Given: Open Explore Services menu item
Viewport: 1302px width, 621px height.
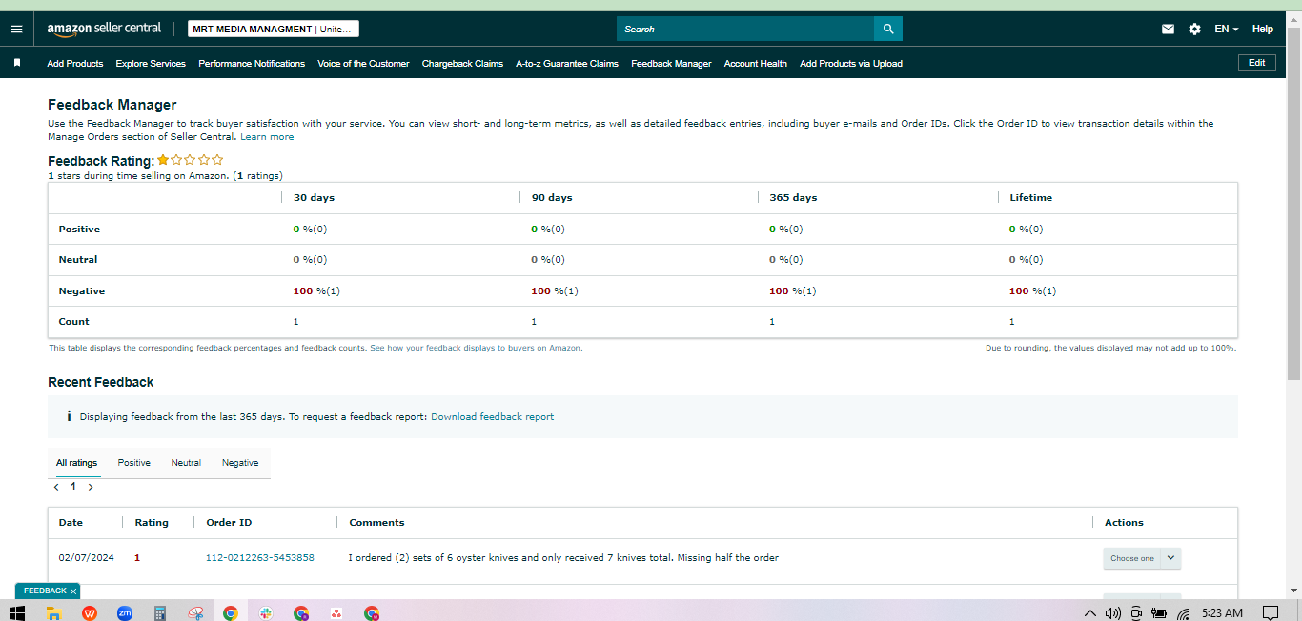Looking at the screenshot, I should [151, 63].
